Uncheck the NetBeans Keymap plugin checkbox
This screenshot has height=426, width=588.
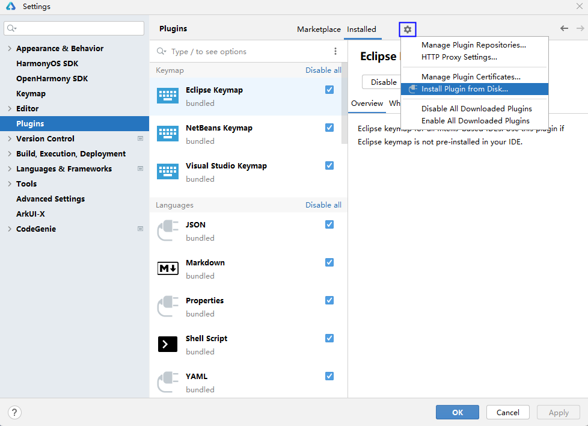(329, 128)
